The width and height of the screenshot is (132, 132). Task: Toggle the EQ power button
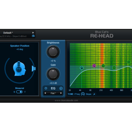(46, 88)
